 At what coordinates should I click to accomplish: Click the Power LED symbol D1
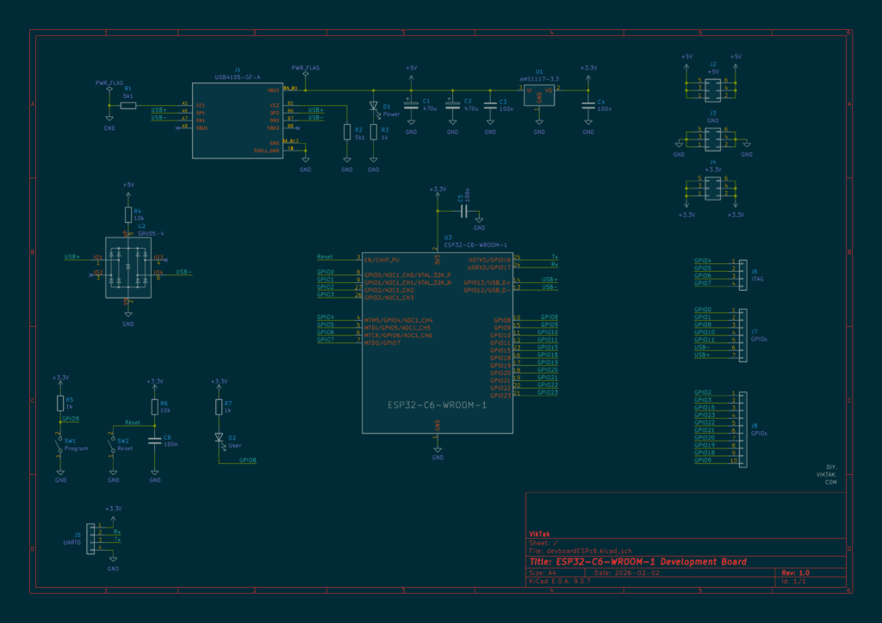pos(374,107)
